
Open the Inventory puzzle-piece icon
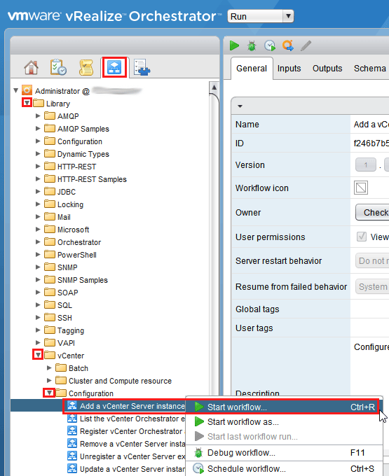pos(142,67)
